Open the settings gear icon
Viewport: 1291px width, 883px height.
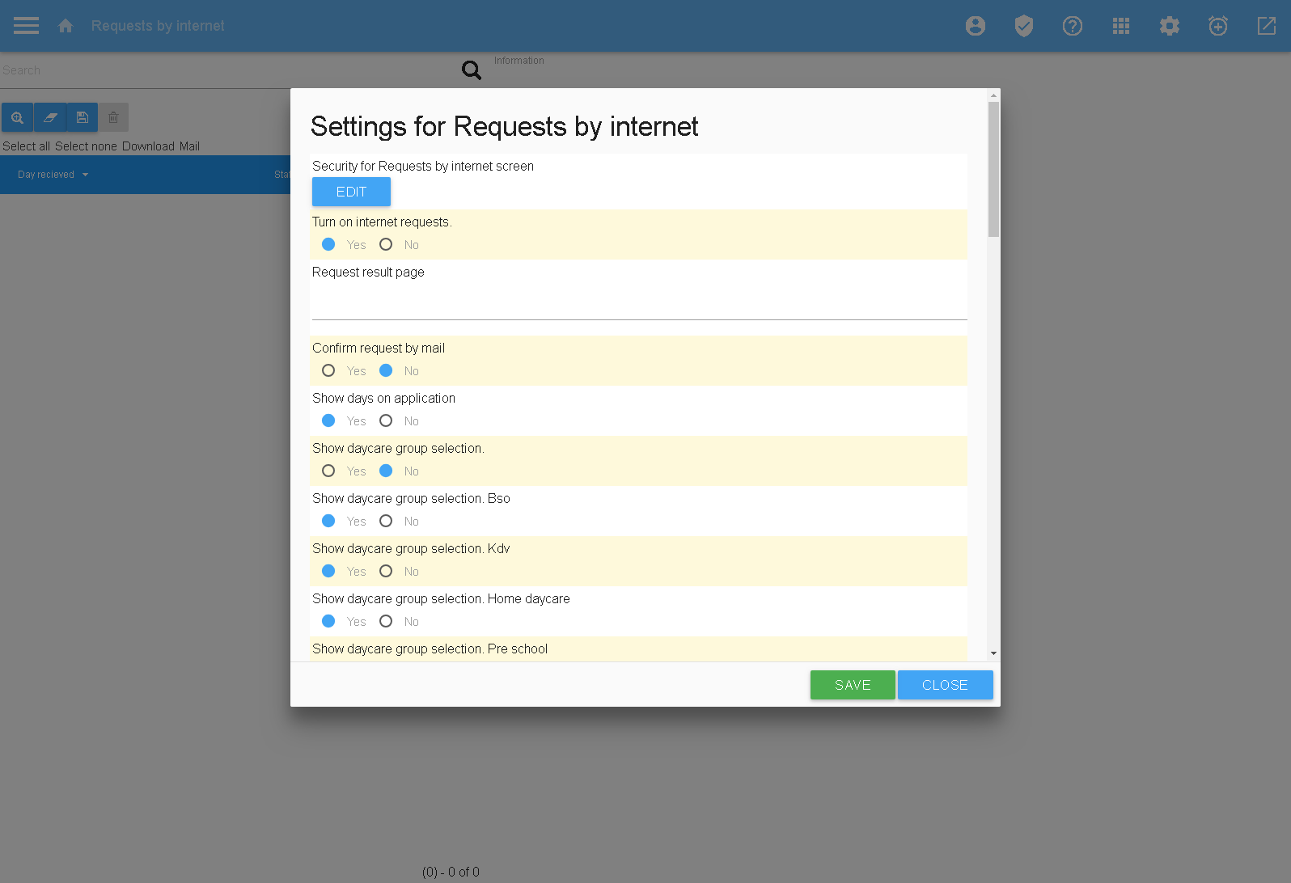click(1169, 26)
